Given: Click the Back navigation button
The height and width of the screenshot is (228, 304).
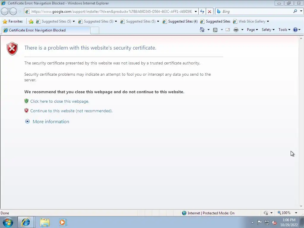Looking at the screenshot, I should click(x=5, y=12).
